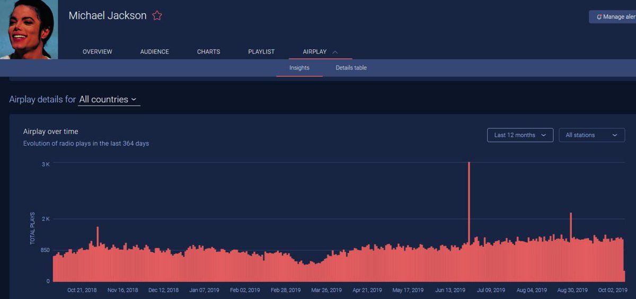Open the All countries dropdown
The height and width of the screenshot is (299, 636).
point(109,100)
